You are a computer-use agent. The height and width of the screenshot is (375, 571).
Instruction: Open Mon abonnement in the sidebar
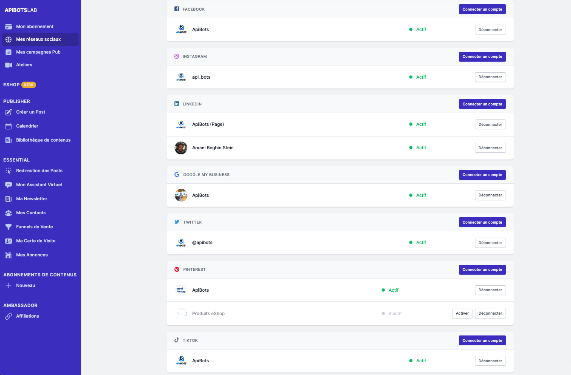tap(40, 27)
